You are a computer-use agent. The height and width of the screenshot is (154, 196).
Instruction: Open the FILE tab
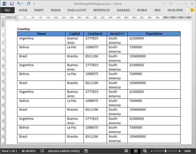pyautogui.click(x=7, y=10)
